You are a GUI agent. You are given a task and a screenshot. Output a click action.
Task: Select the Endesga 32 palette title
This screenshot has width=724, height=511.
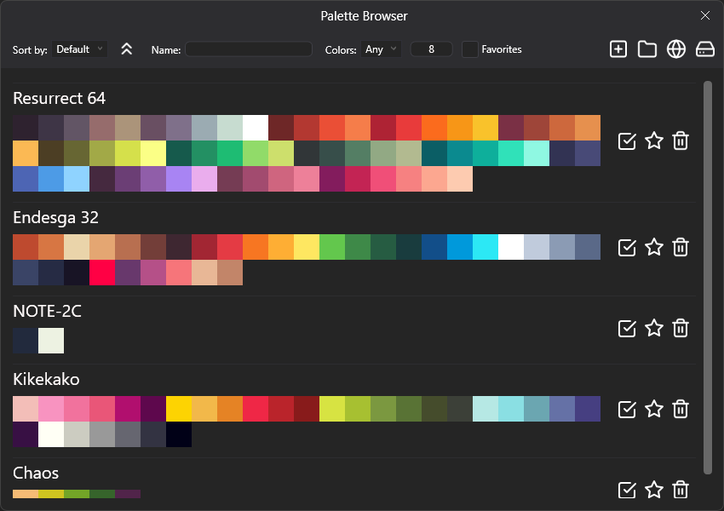tap(55, 217)
